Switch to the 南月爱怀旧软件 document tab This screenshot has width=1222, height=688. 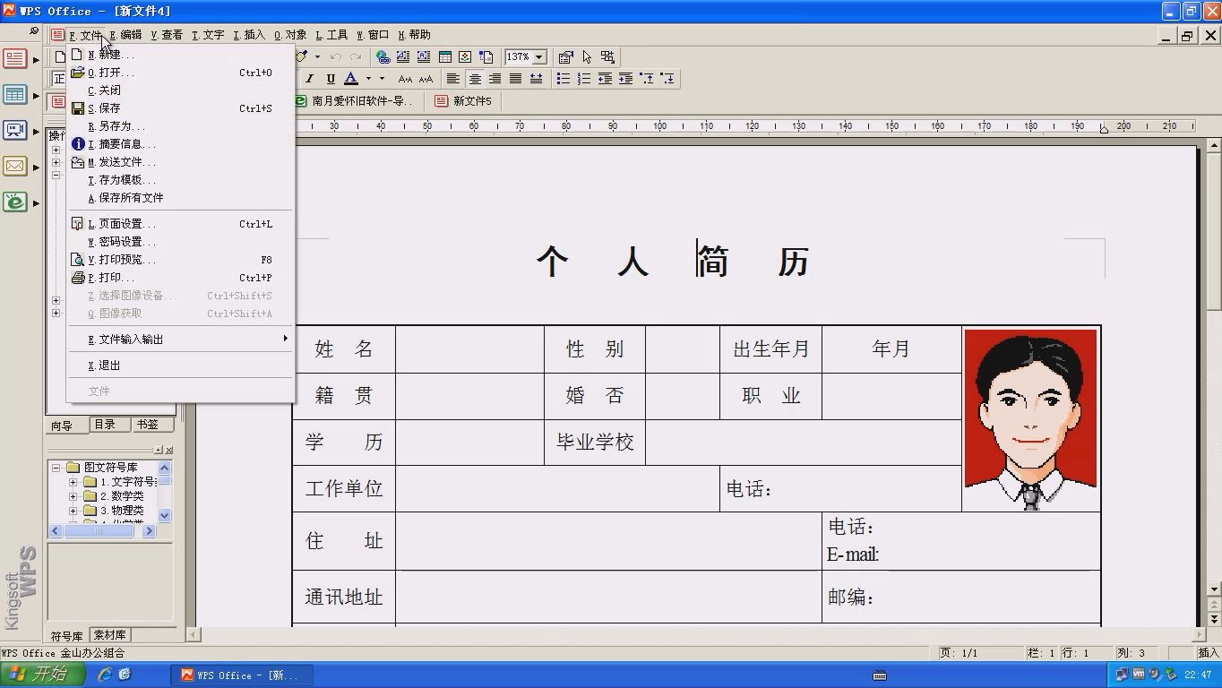(354, 101)
